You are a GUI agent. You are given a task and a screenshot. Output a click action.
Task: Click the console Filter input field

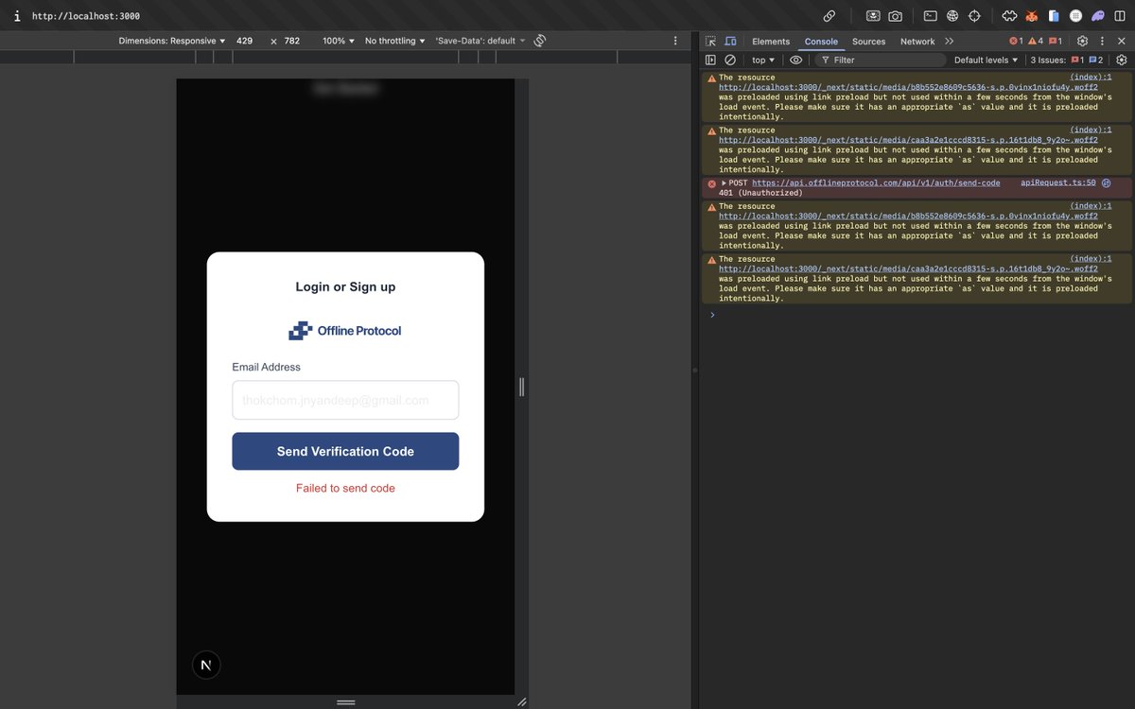point(879,60)
